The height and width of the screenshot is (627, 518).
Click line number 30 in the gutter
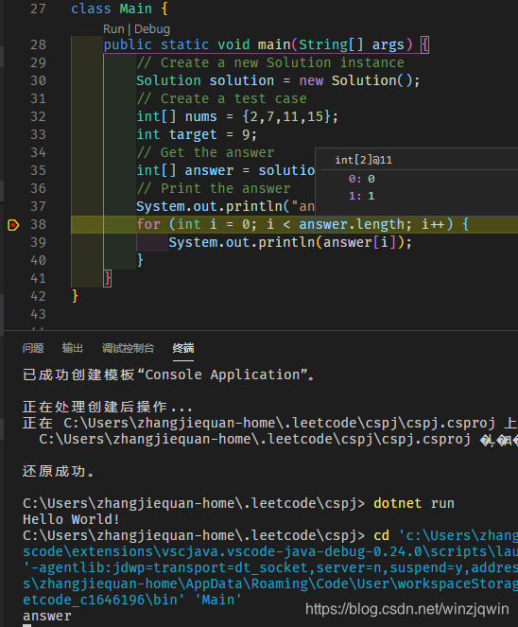click(x=39, y=80)
